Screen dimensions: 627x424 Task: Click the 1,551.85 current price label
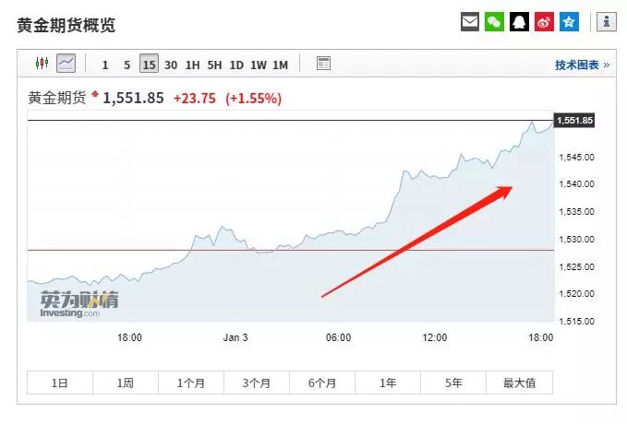click(x=574, y=121)
